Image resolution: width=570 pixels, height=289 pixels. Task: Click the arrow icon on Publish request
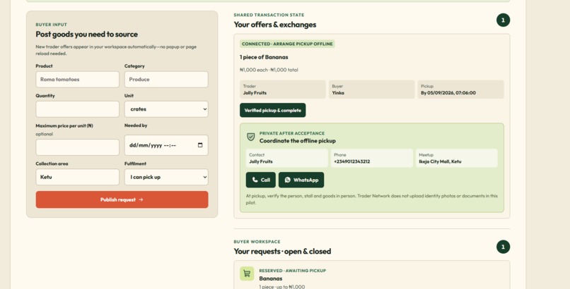coord(141,199)
